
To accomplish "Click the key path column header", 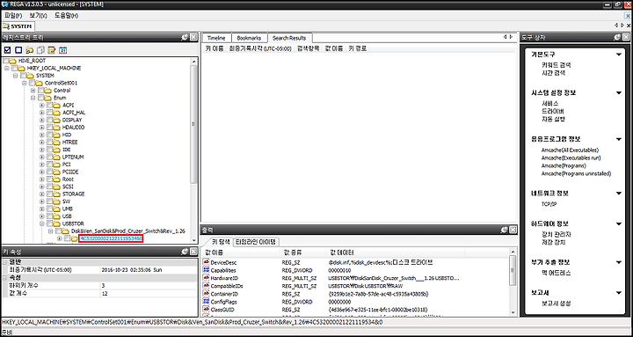I will [357, 48].
